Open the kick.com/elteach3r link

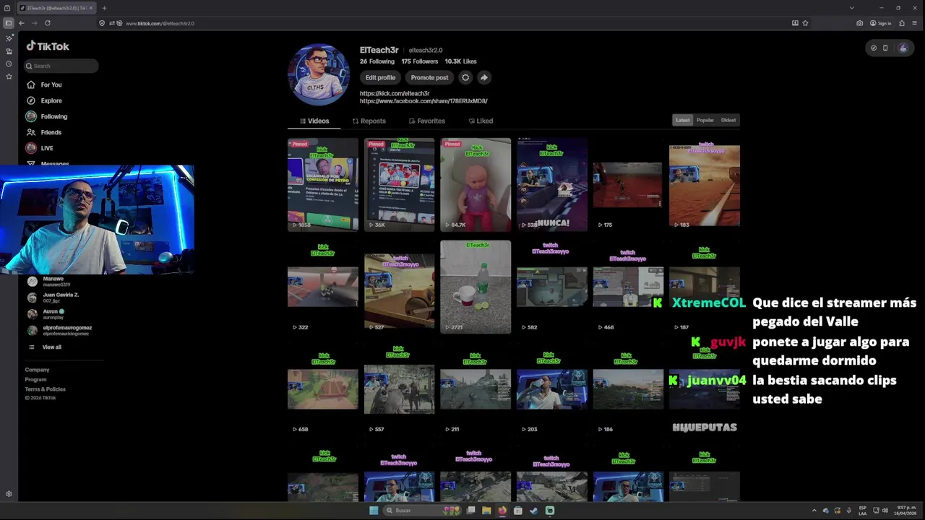point(395,93)
